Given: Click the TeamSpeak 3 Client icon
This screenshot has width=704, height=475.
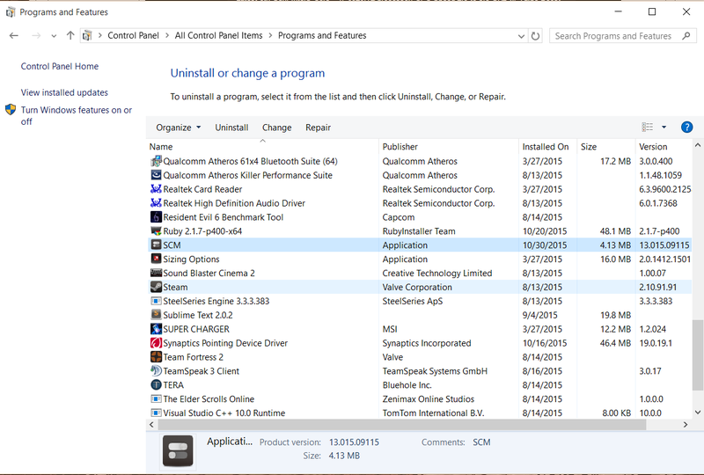Looking at the screenshot, I should tap(156, 371).
